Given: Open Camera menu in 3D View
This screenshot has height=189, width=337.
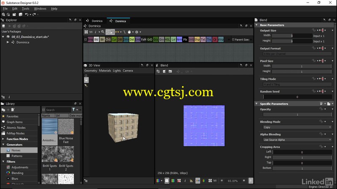Looking at the screenshot, I should click(128, 71).
